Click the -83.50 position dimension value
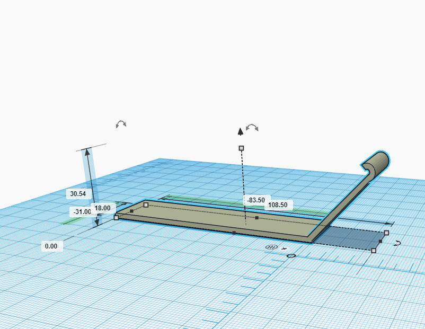 pyautogui.click(x=256, y=200)
